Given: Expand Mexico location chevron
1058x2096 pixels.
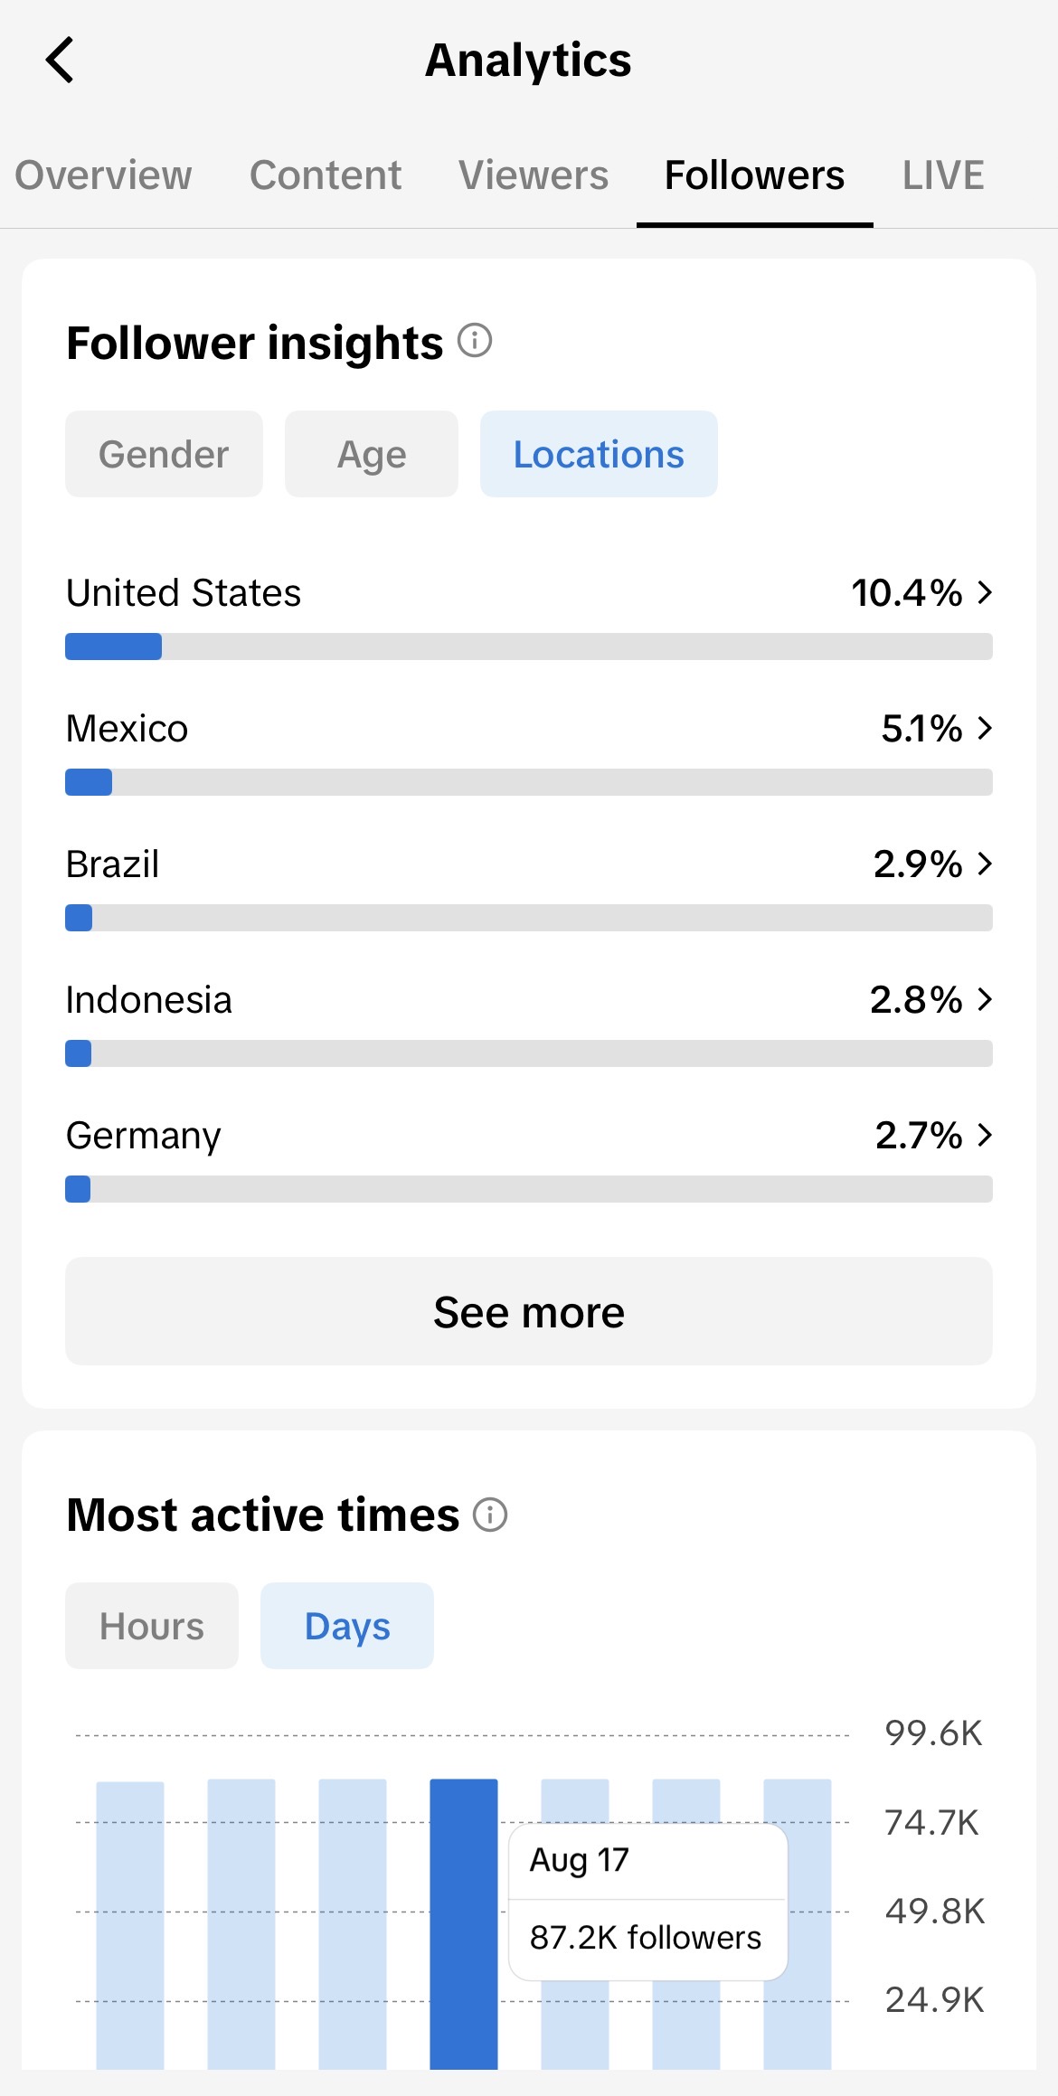Looking at the screenshot, I should tap(985, 728).
